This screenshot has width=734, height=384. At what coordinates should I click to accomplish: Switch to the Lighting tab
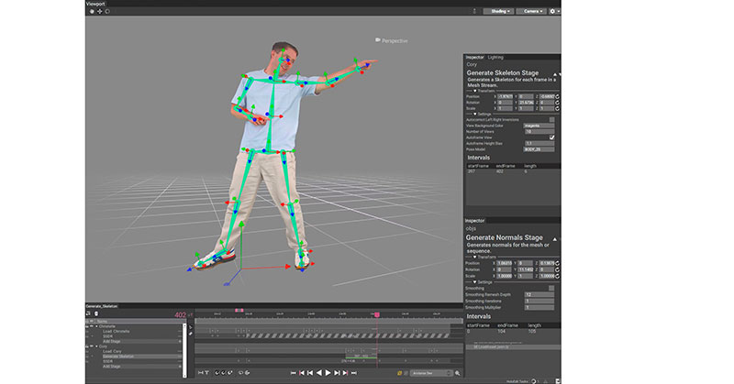495,57
